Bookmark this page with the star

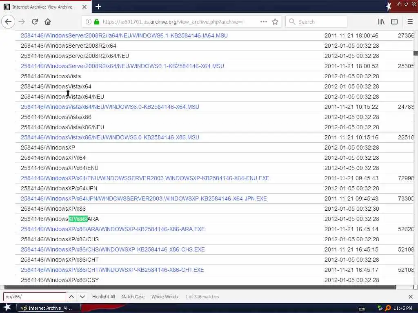(275, 22)
